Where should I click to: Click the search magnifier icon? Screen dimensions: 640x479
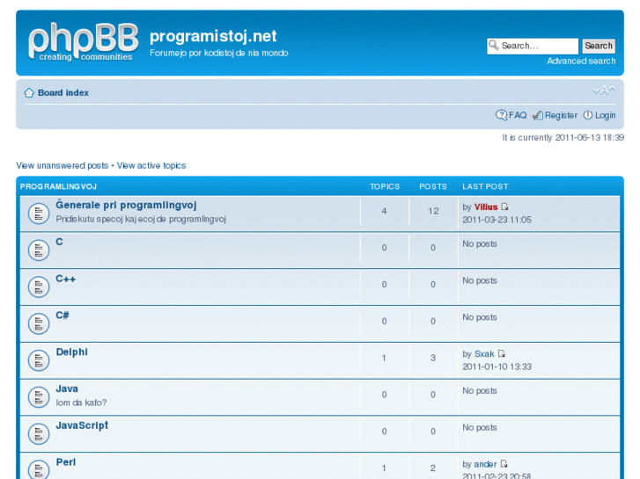point(494,45)
